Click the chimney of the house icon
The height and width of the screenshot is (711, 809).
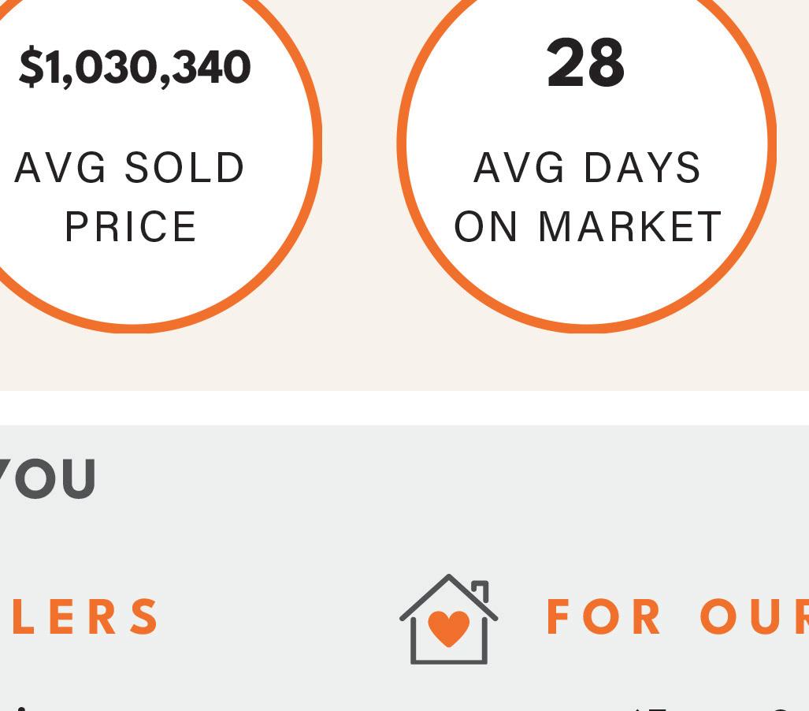[x=481, y=590]
